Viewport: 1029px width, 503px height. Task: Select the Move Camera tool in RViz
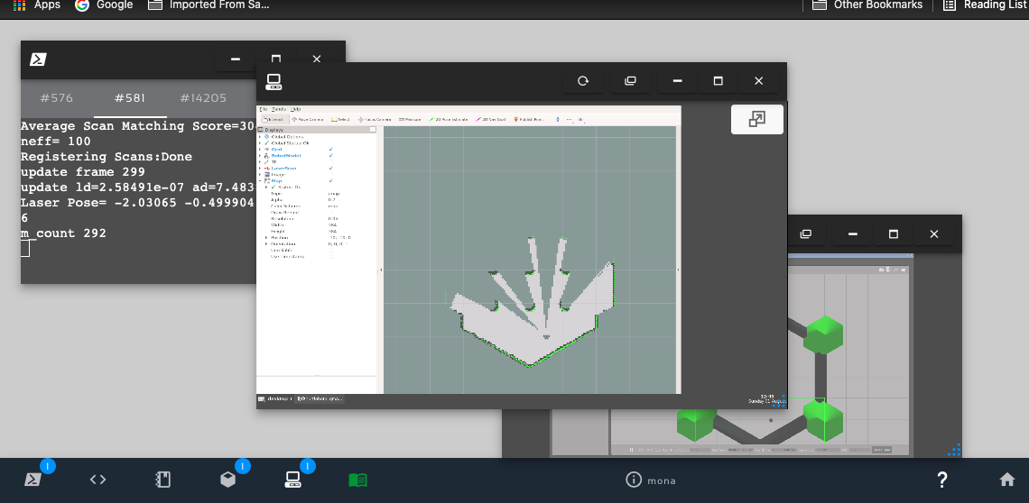tap(308, 119)
